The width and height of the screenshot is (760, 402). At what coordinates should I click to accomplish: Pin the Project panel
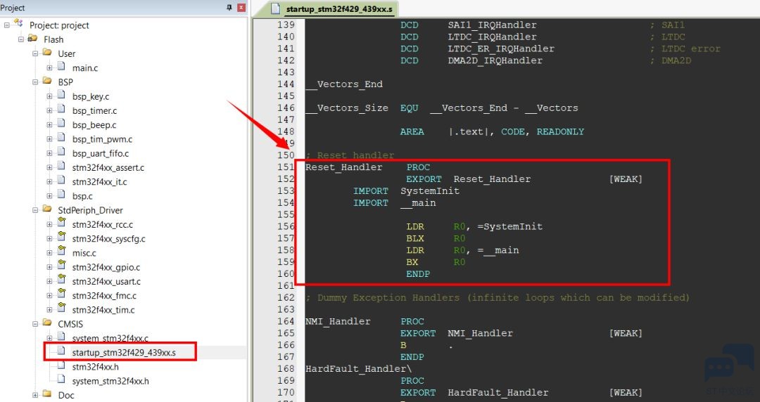tap(229, 8)
